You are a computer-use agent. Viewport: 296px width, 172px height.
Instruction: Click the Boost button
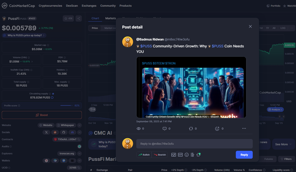(42, 115)
